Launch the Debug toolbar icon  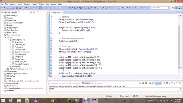coord(70,8)
